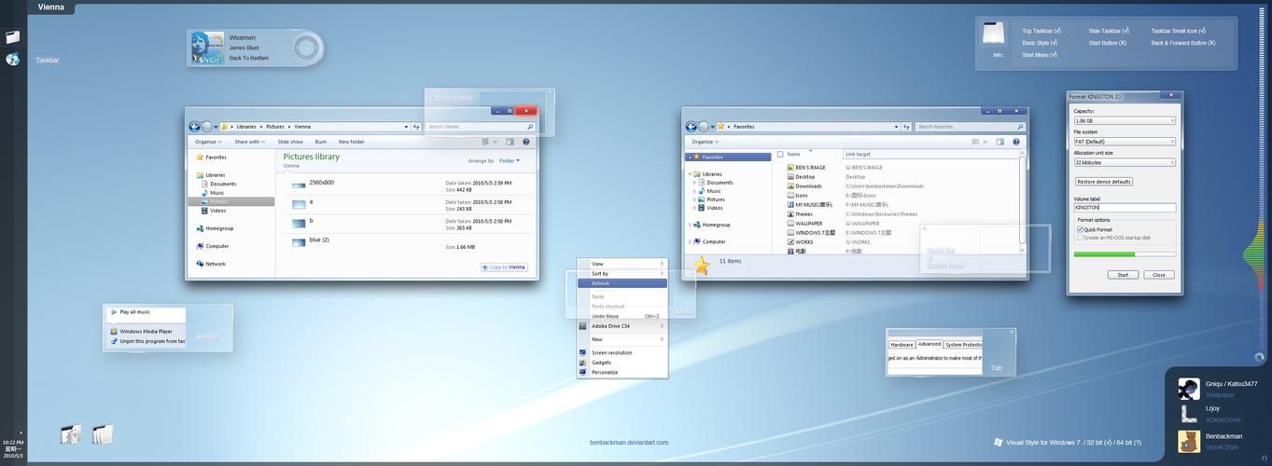The image size is (1272, 466).
Task: Click Play all music in jumplist
Action: [x=134, y=312]
